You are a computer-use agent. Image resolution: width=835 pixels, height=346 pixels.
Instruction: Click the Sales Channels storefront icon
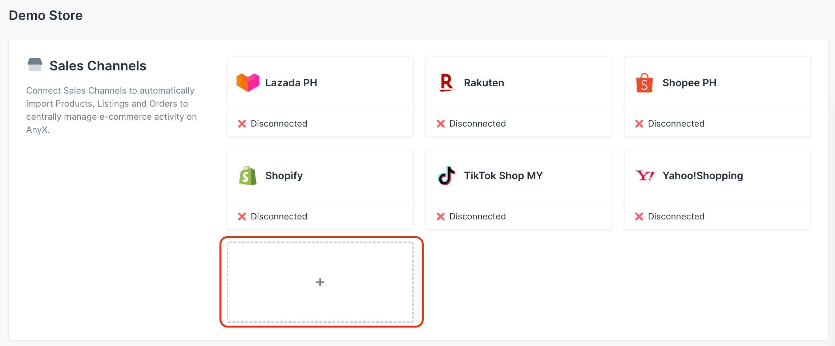(x=35, y=65)
